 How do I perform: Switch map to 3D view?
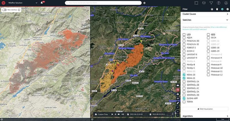(x=178, y=98)
